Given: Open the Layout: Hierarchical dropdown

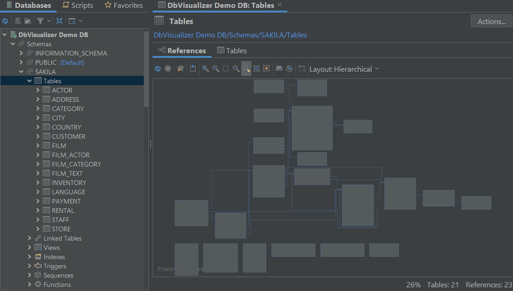Looking at the screenshot, I should (344, 69).
